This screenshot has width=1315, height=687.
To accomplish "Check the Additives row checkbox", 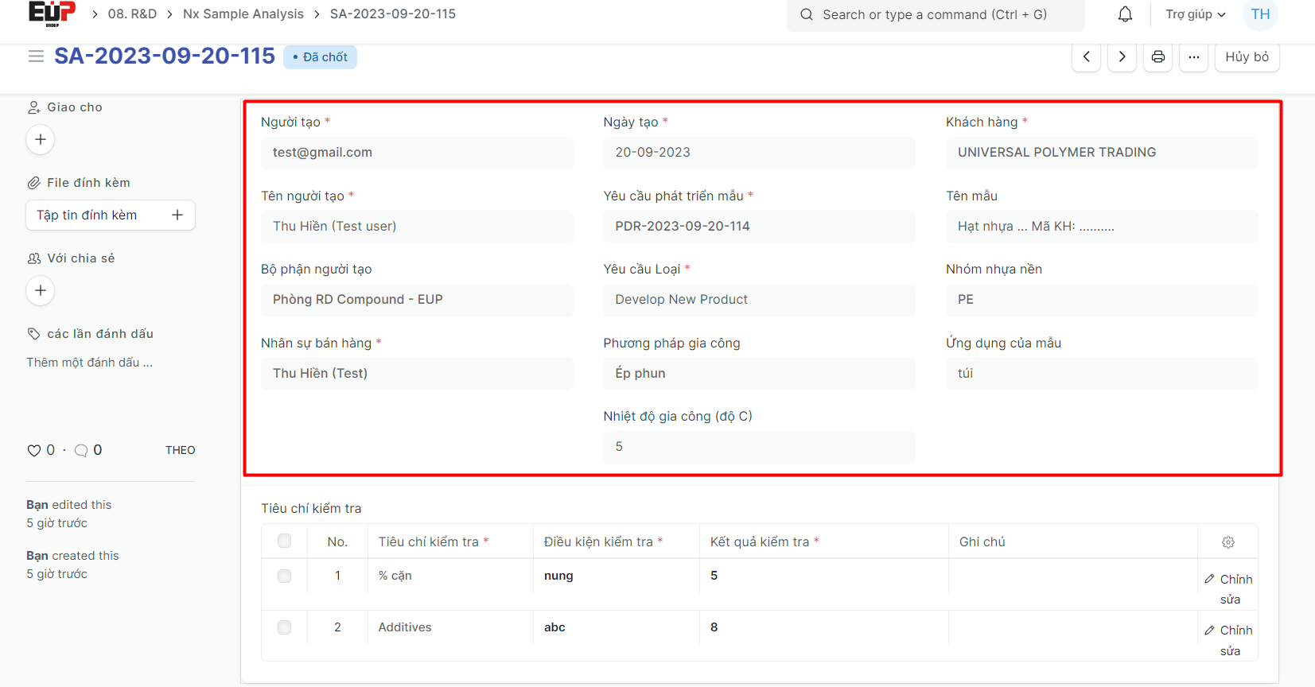I will (x=284, y=627).
